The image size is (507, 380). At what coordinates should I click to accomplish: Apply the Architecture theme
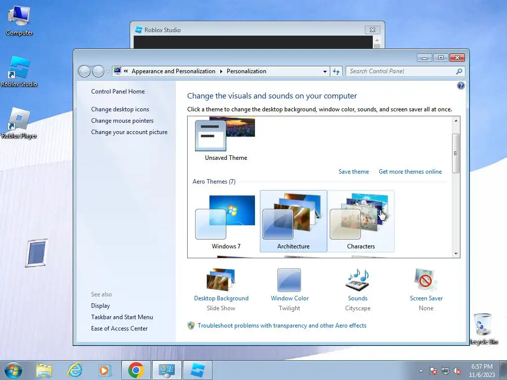(x=293, y=221)
